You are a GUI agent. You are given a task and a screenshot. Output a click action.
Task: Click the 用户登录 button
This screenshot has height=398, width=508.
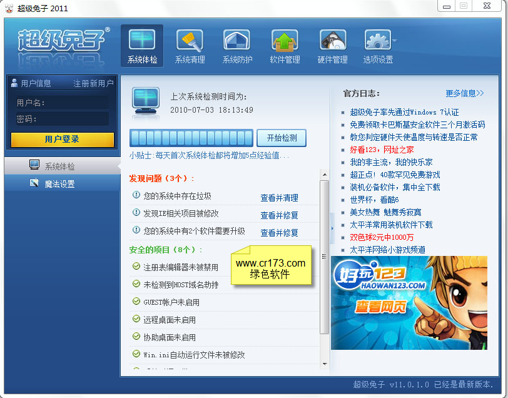(62, 140)
